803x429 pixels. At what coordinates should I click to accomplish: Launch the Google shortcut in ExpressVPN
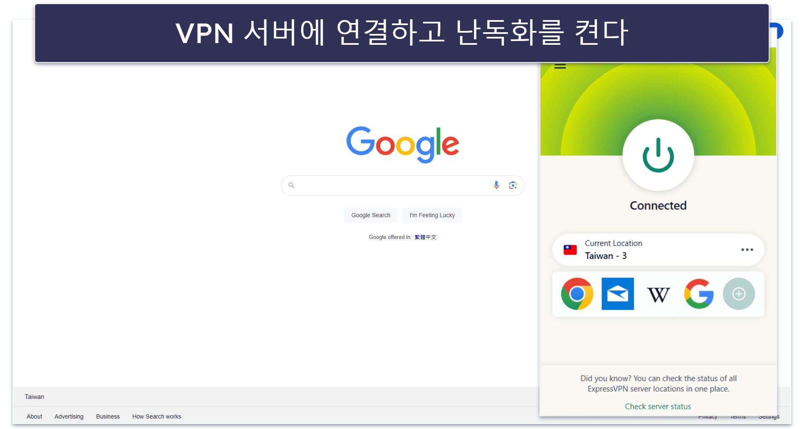coord(699,294)
